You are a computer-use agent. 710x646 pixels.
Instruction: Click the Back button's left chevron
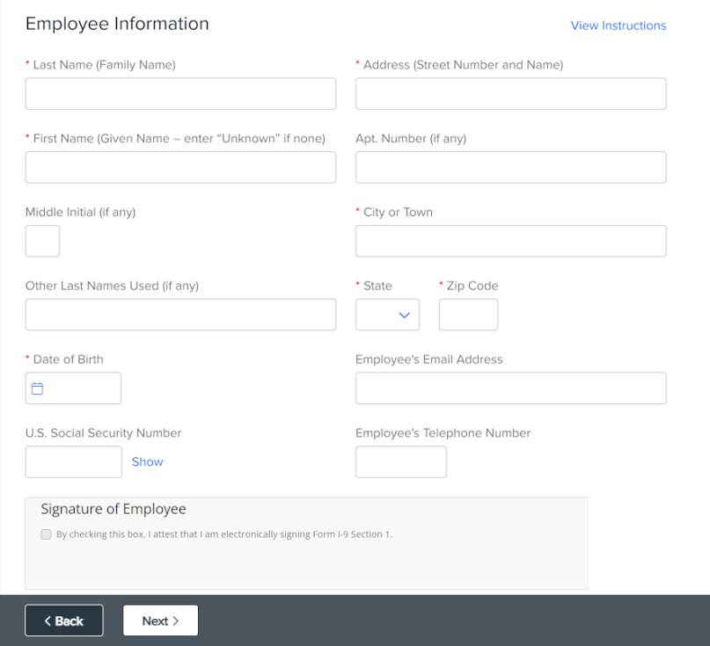tap(48, 621)
